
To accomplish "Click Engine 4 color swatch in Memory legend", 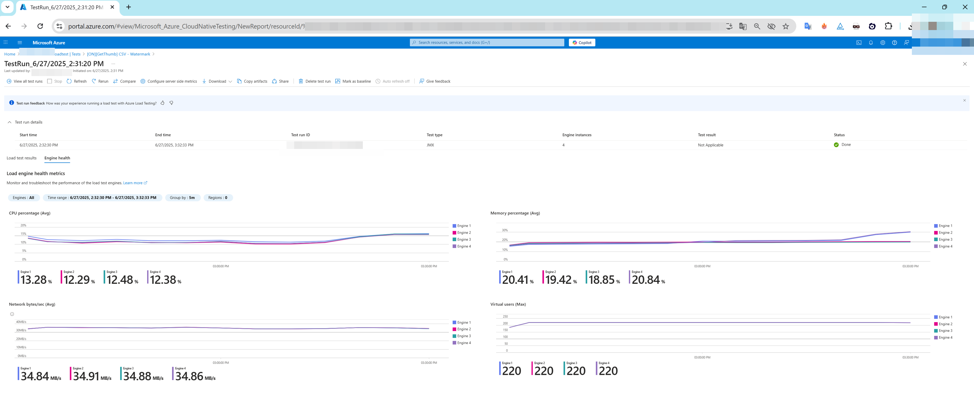I will (x=936, y=246).
